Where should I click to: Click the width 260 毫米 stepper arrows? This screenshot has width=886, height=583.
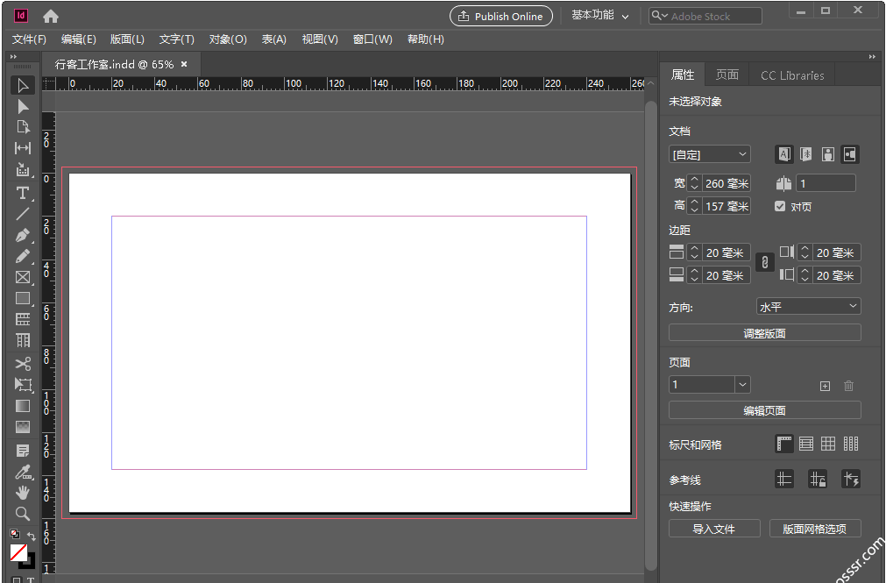(x=694, y=183)
